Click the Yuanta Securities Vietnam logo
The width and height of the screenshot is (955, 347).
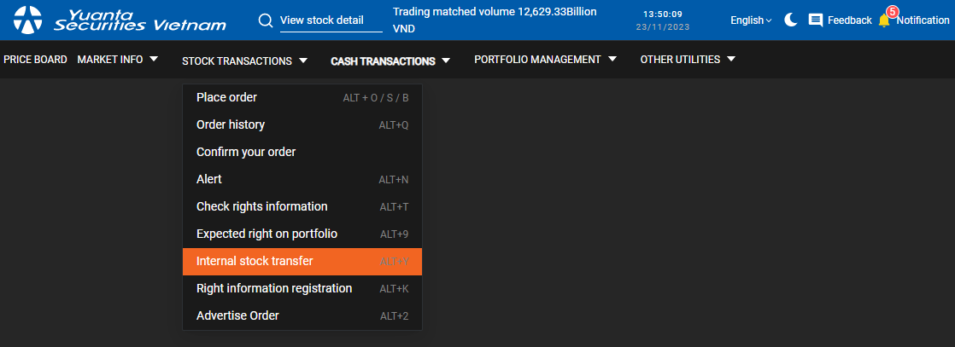coord(120,20)
